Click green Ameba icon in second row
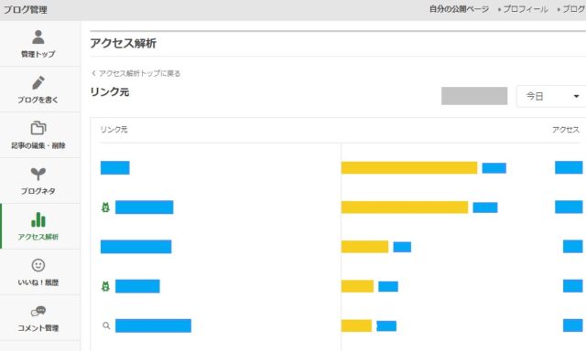Viewport: 586px width, 351px height. point(106,207)
